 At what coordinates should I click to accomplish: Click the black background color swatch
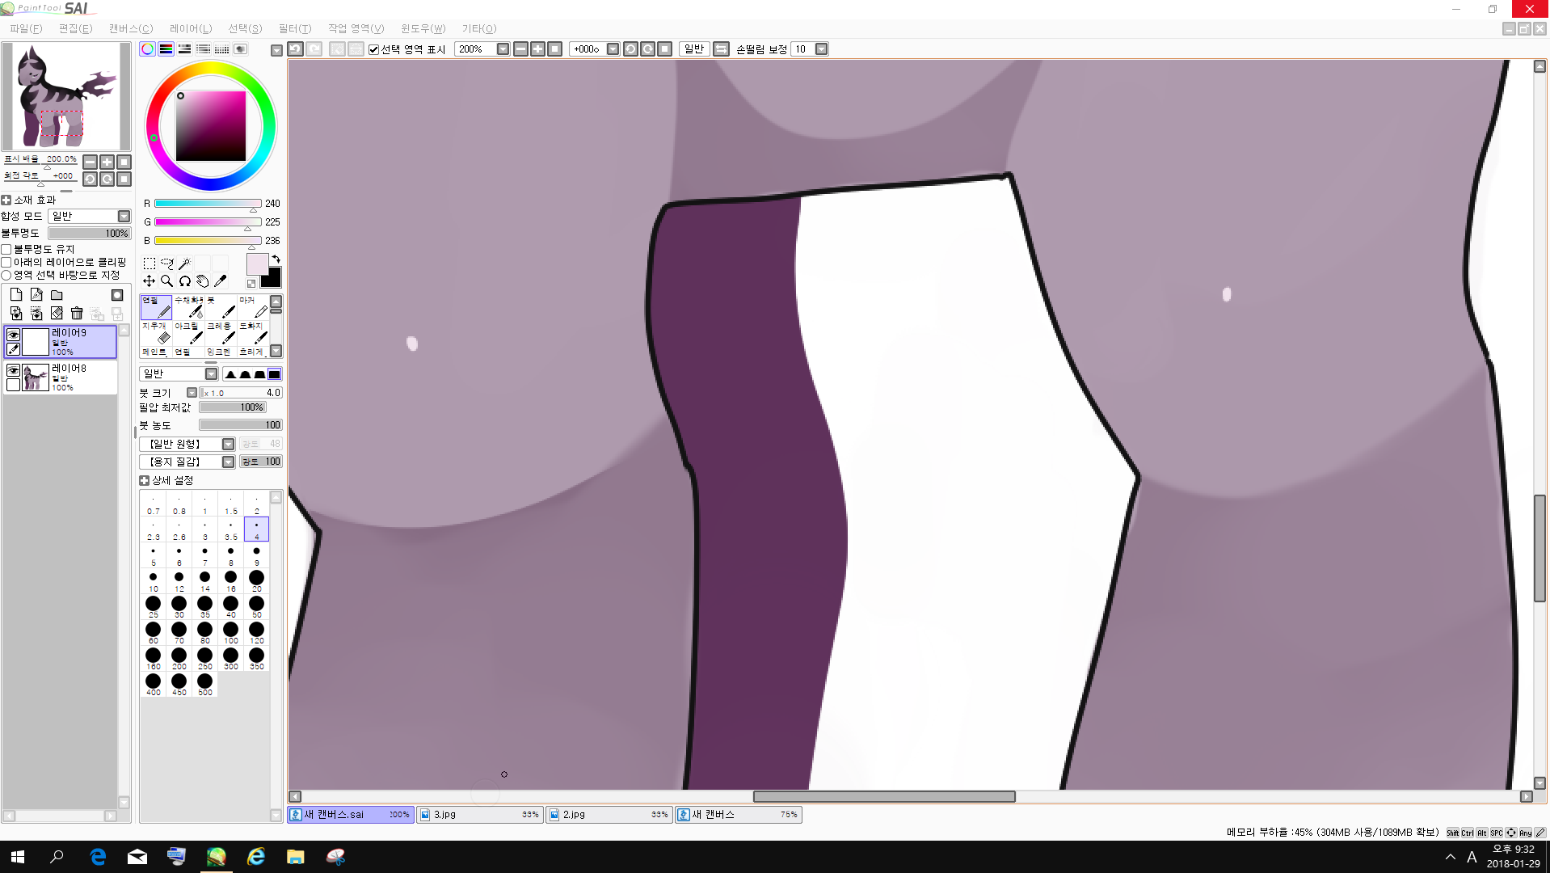[x=272, y=279]
